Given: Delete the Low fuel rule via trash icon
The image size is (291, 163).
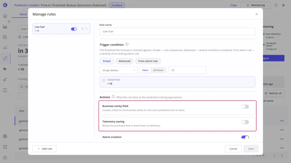Looking at the screenshot, I should 87,29.
